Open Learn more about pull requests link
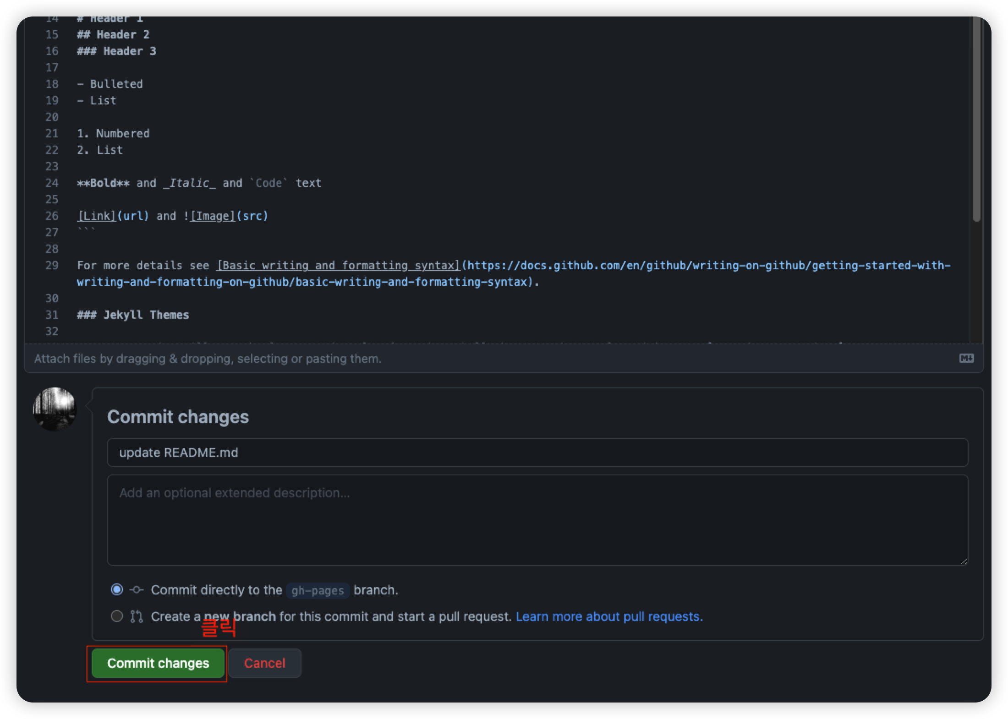The image size is (1008, 719). click(x=609, y=616)
